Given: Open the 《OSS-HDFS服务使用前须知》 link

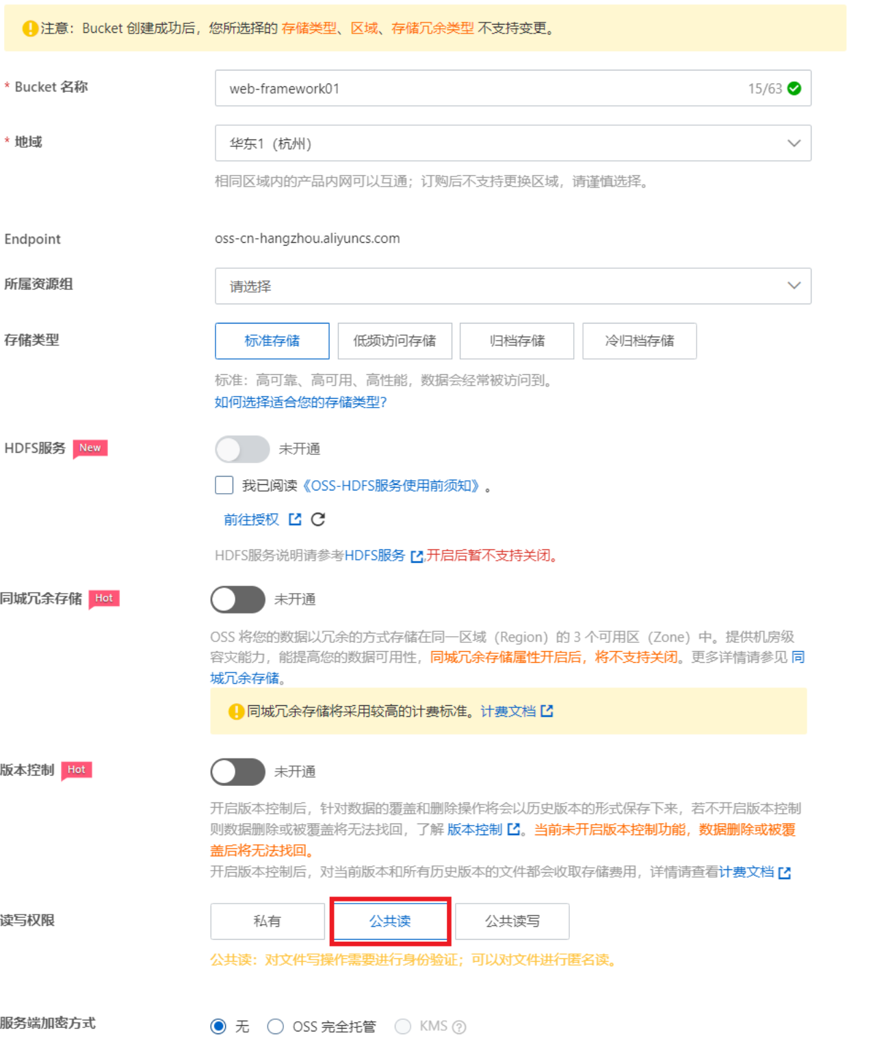Looking at the screenshot, I should coord(390,486).
